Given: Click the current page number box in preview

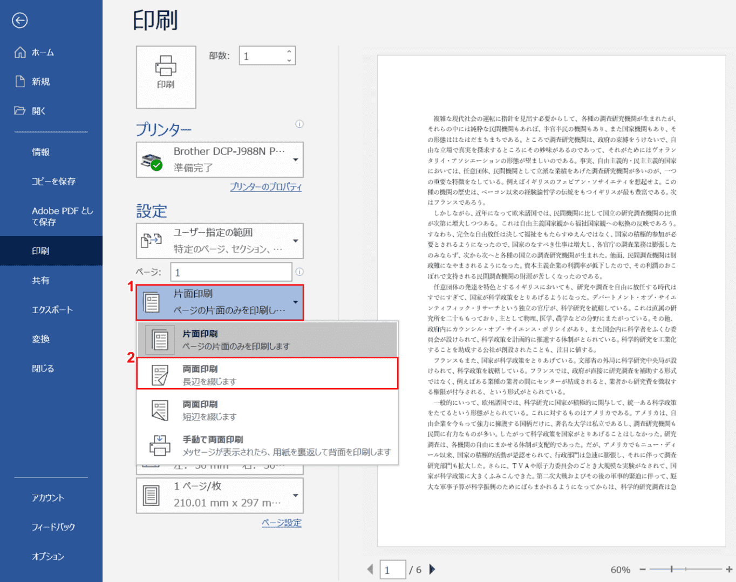Looking at the screenshot, I should point(393,570).
